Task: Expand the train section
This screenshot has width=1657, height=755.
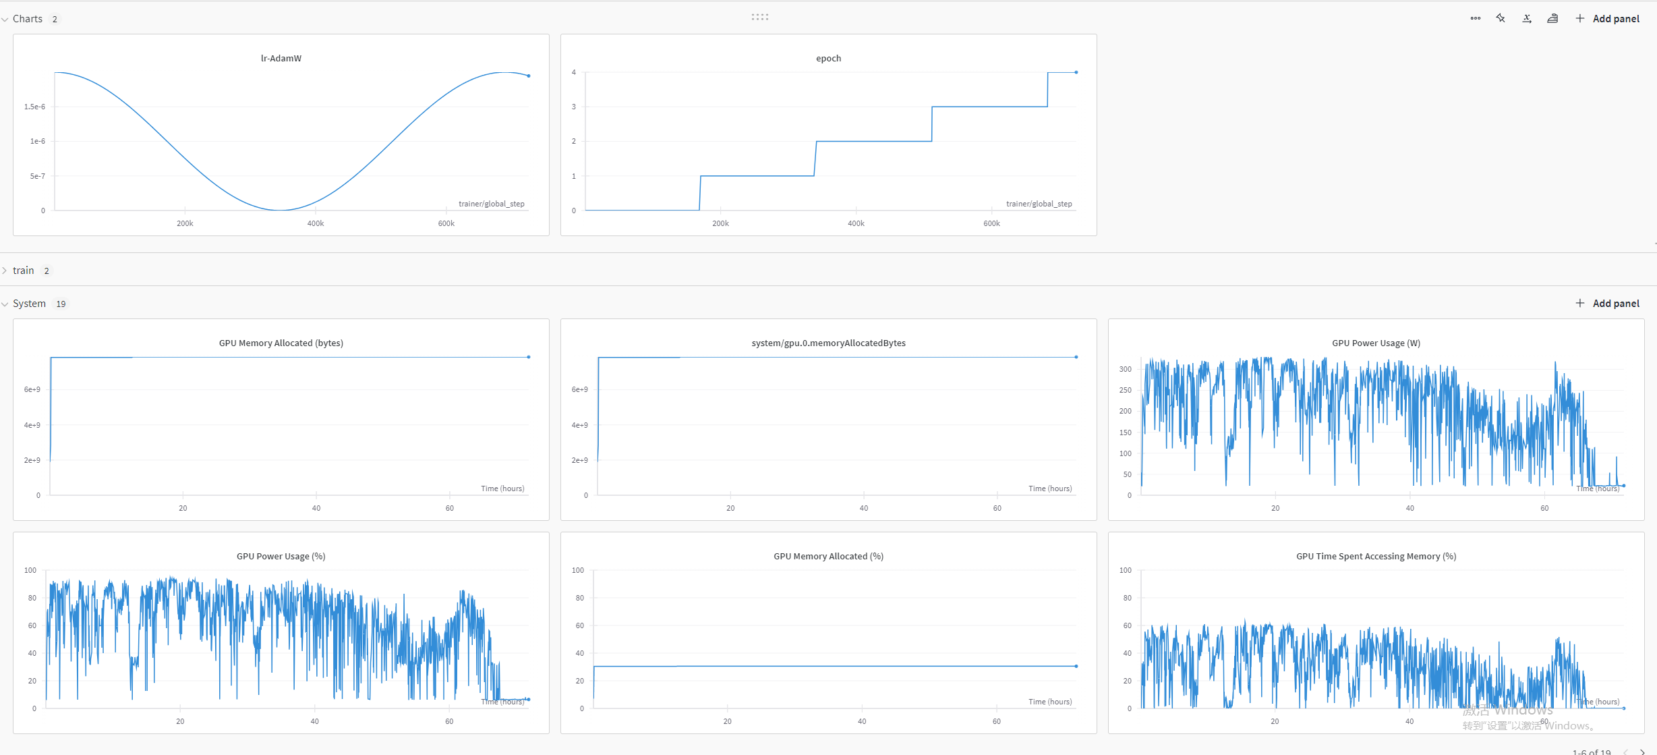Action: tap(5, 271)
